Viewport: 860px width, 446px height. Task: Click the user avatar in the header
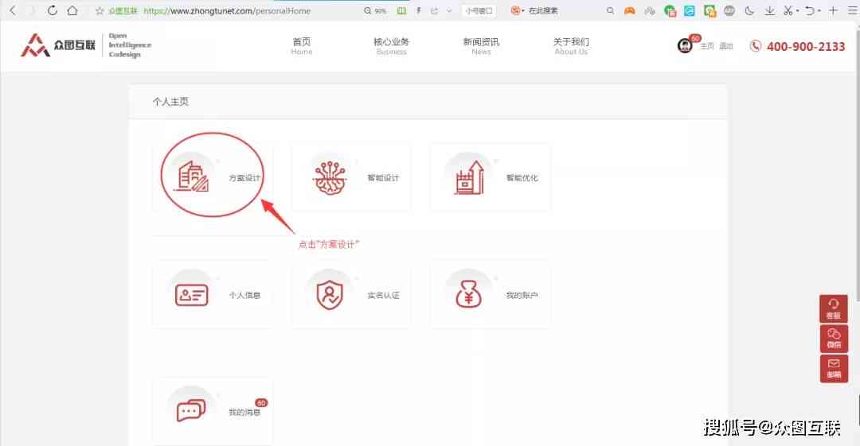[x=685, y=45]
